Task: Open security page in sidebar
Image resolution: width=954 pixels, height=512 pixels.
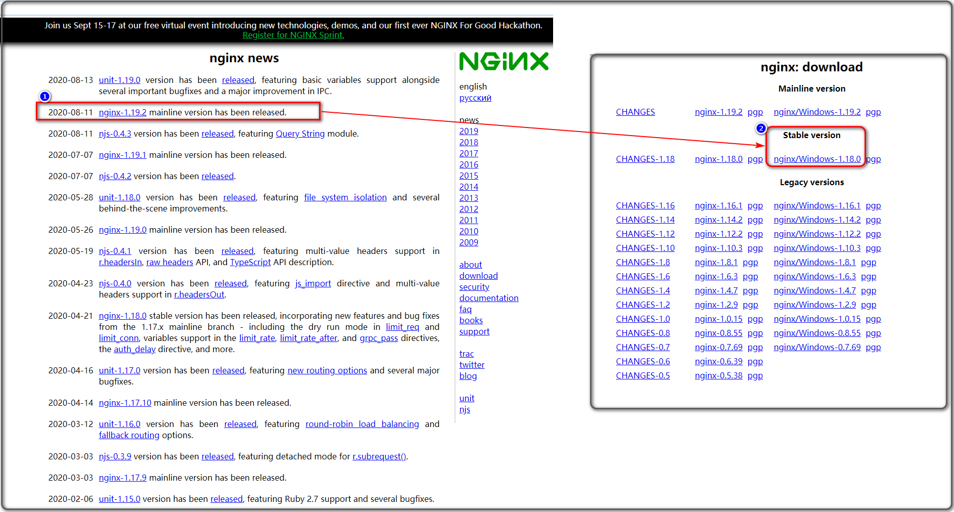Action: (x=474, y=287)
